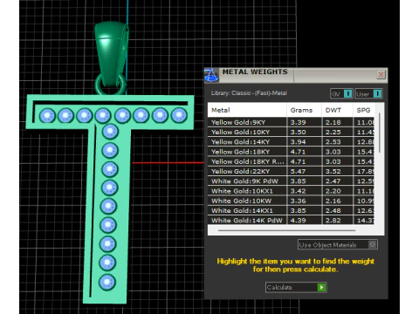Select the Yellow Gold:18KY row
The image size is (419, 314).
pyautogui.click(x=291, y=152)
